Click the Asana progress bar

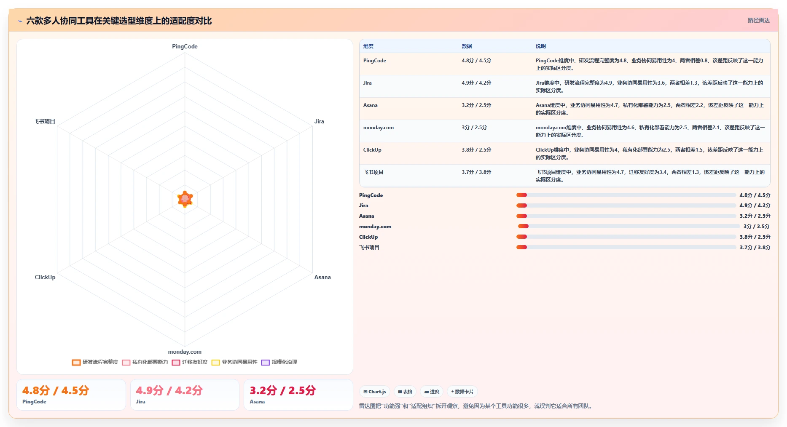(x=626, y=216)
